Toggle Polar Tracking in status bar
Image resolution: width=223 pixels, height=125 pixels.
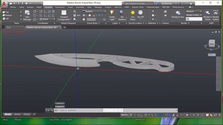[x=146, y=115]
